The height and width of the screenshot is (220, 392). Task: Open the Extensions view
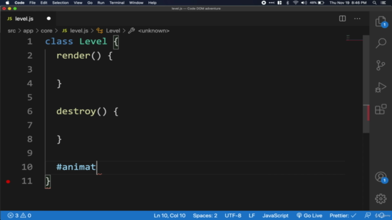point(380,109)
